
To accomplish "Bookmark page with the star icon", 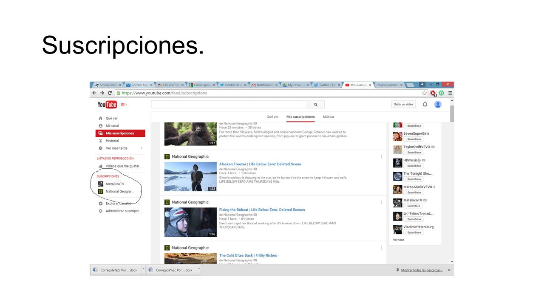I will tap(424, 93).
